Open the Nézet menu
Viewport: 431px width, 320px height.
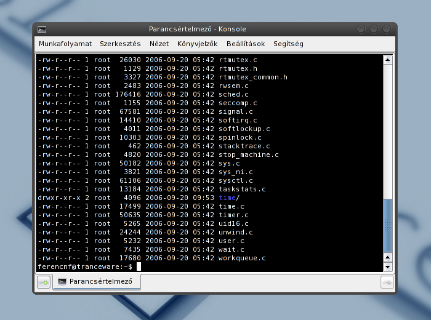click(159, 44)
